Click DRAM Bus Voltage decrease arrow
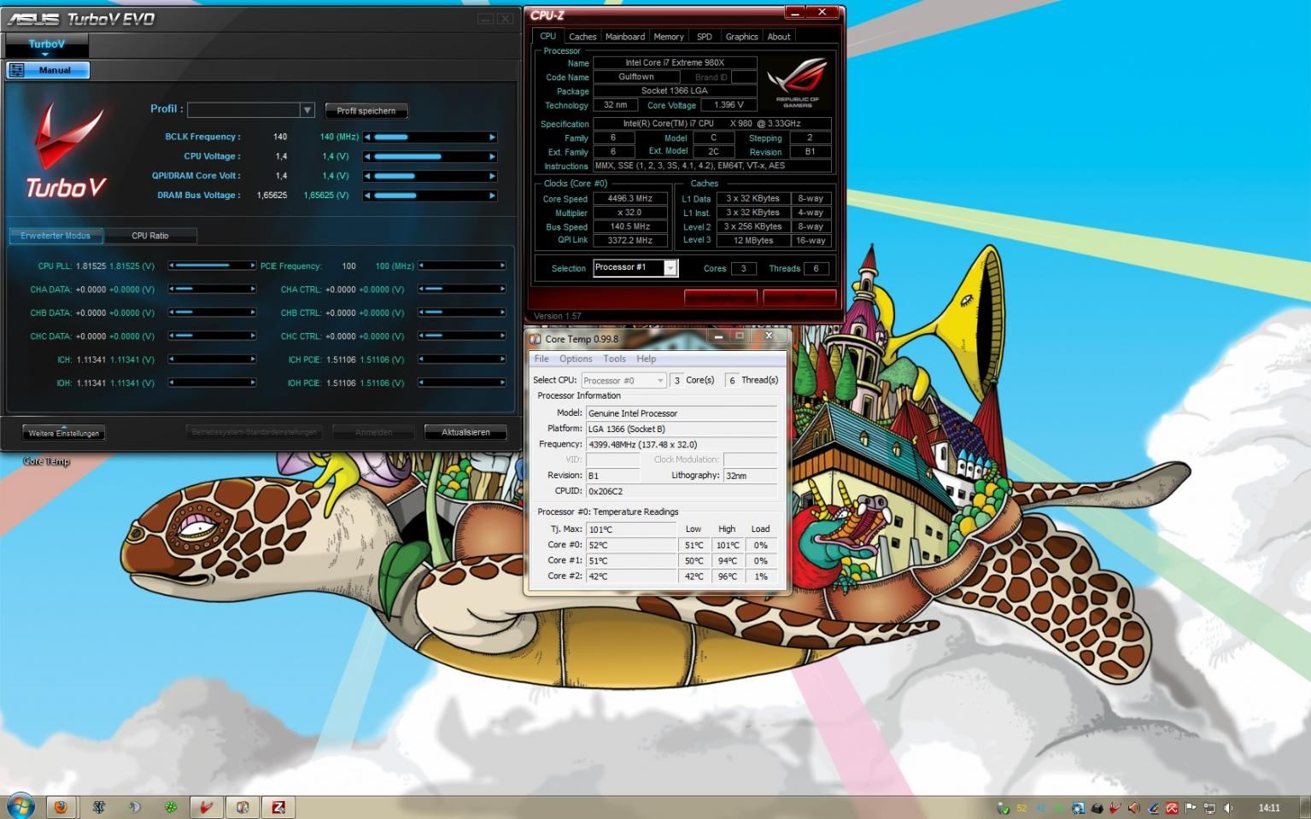Screen dimensions: 1311x819 tap(367, 196)
